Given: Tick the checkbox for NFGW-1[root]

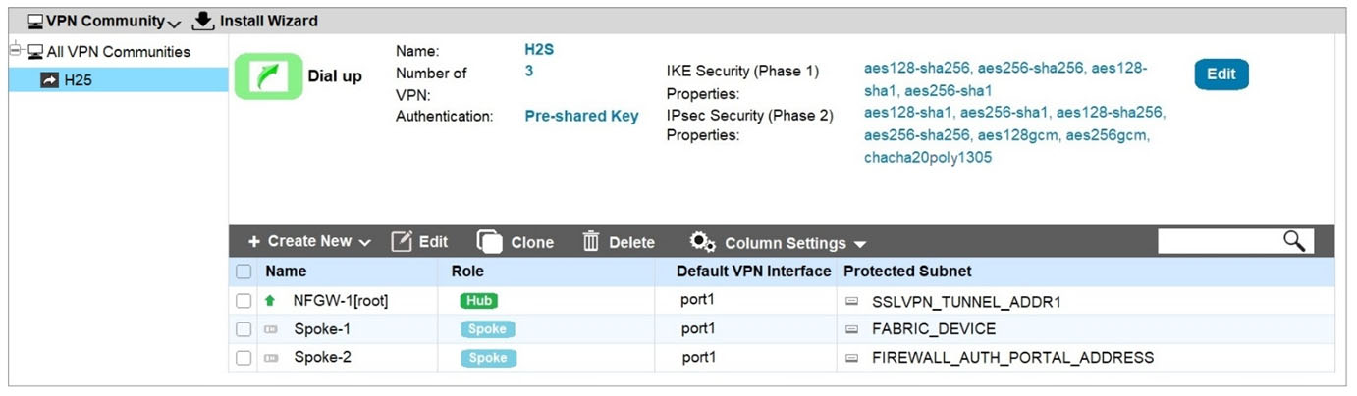Looking at the screenshot, I should click(244, 302).
